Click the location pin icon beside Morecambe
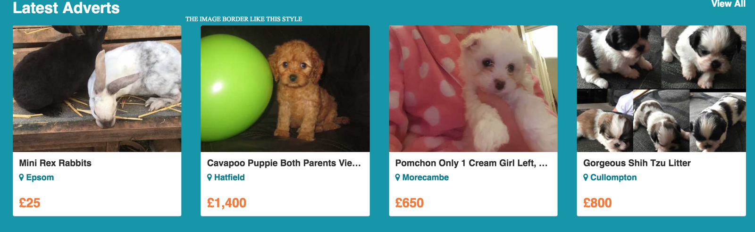Image resolution: width=755 pixels, height=232 pixels. click(x=397, y=177)
